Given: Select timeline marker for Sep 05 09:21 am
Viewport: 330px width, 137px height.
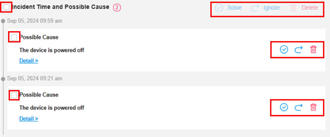Looking at the screenshot, I should (x=3, y=79).
